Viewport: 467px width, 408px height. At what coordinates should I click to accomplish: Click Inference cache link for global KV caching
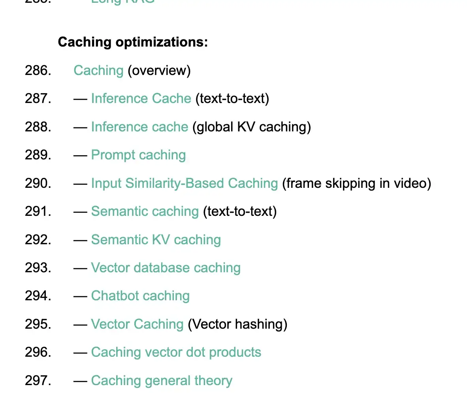139,127
